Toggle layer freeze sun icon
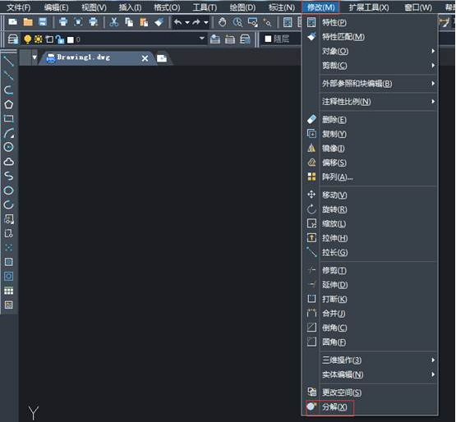 (39, 39)
